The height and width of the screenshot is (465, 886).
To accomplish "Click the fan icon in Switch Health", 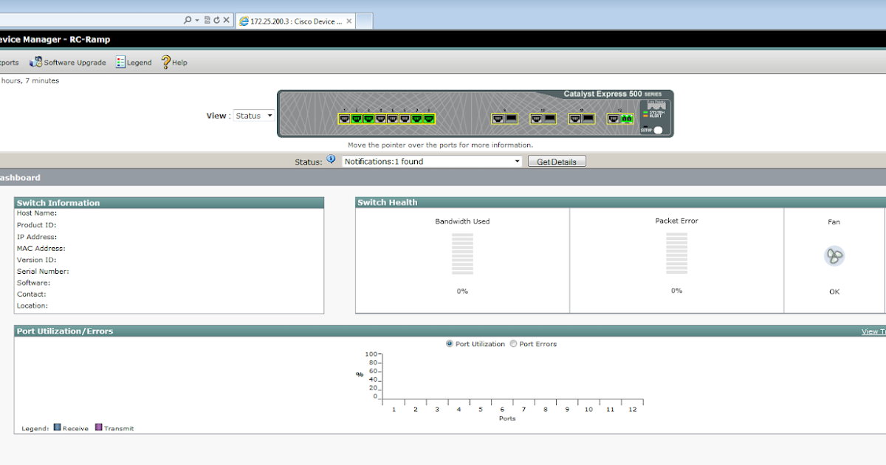I will pos(834,255).
